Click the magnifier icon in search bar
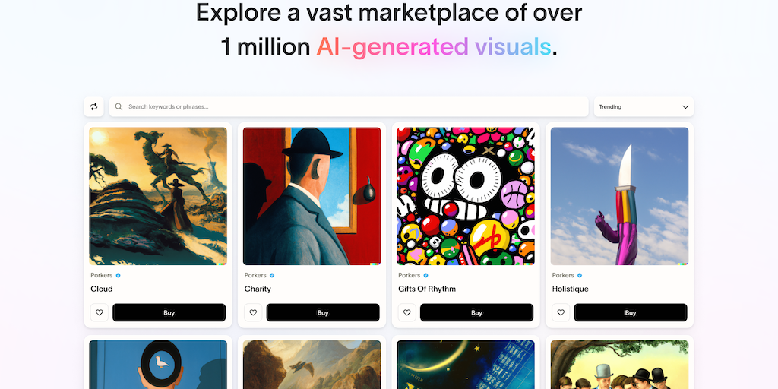This screenshot has width=778, height=389. [x=119, y=106]
